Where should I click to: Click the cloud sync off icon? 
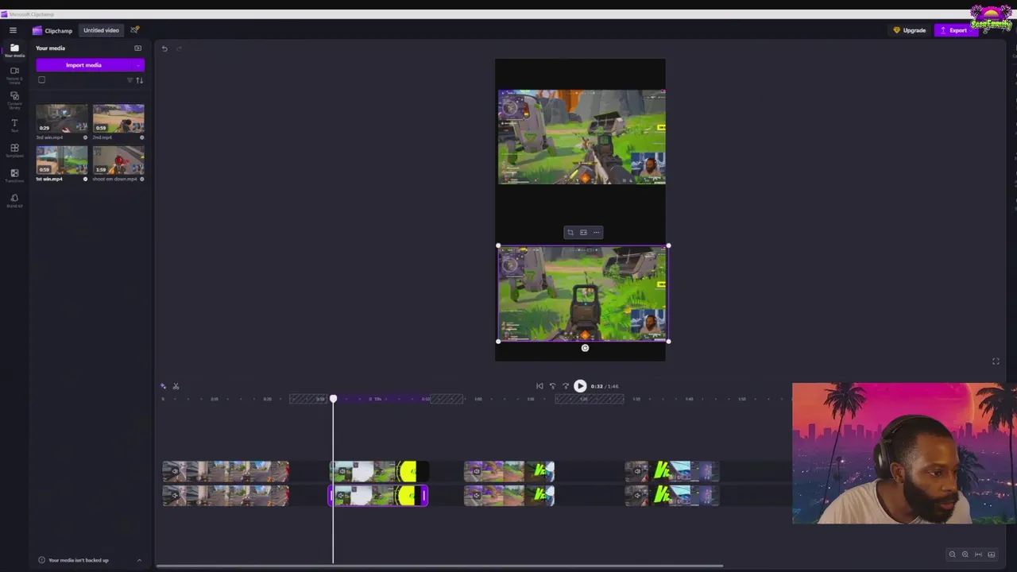pyautogui.click(x=134, y=30)
